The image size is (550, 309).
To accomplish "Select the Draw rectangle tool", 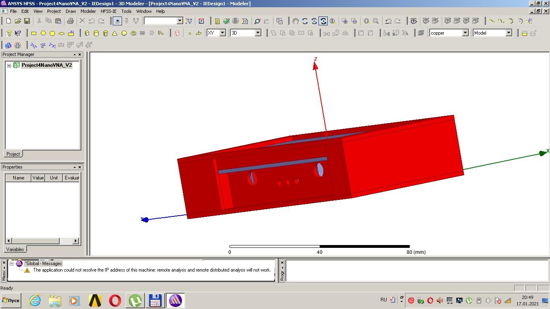I will coord(34,33).
